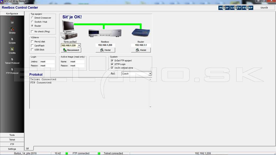Click the Login Jméno field
The image size is (276, 155).
pyautogui.click(x=47, y=62)
